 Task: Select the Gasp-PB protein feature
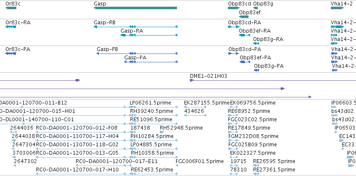[137, 54]
